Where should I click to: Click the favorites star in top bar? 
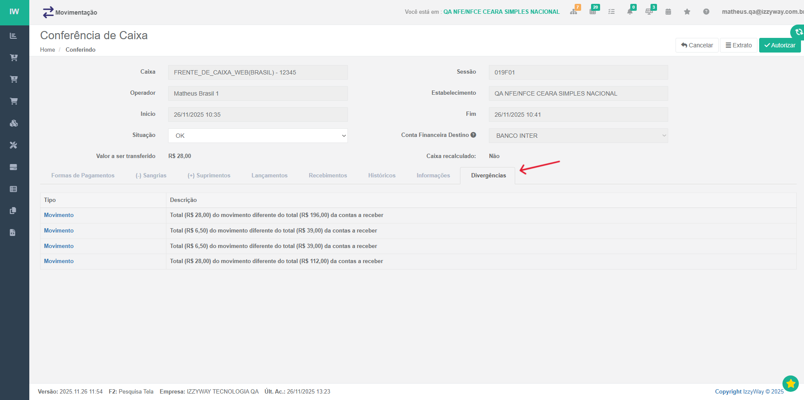click(687, 12)
